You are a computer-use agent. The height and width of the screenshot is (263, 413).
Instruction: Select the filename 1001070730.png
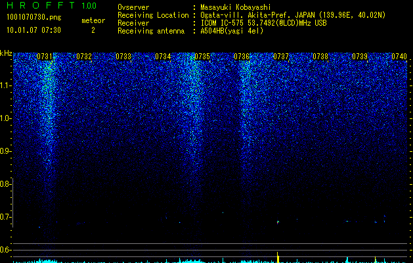click(34, 18)
